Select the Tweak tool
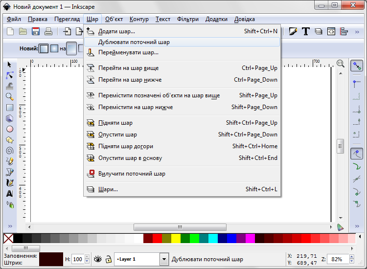 pos(9,86)
